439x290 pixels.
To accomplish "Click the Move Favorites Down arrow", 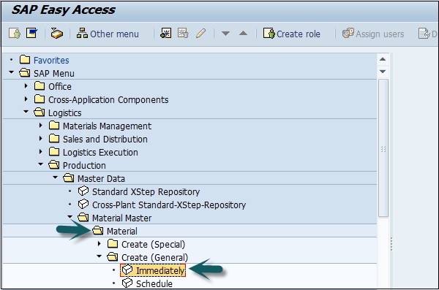I will point(225,34).
